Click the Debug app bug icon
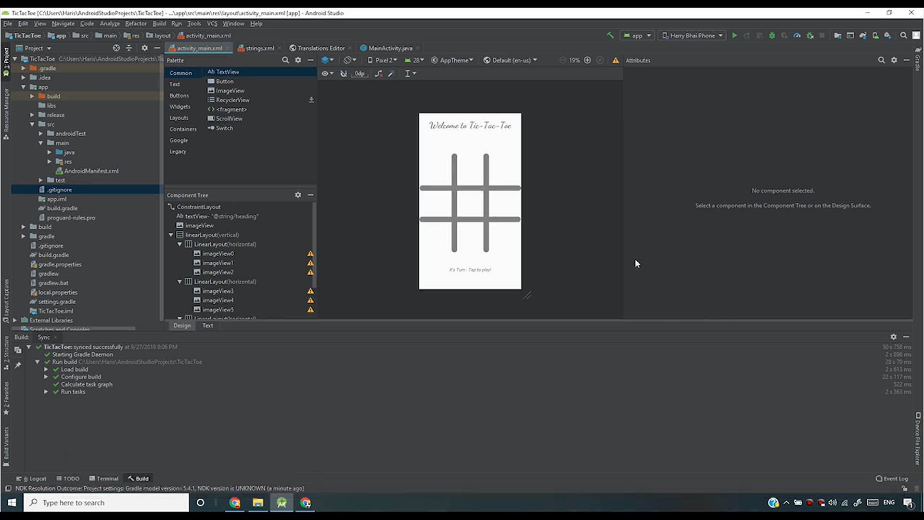924x520 pixels. point(772,35)
